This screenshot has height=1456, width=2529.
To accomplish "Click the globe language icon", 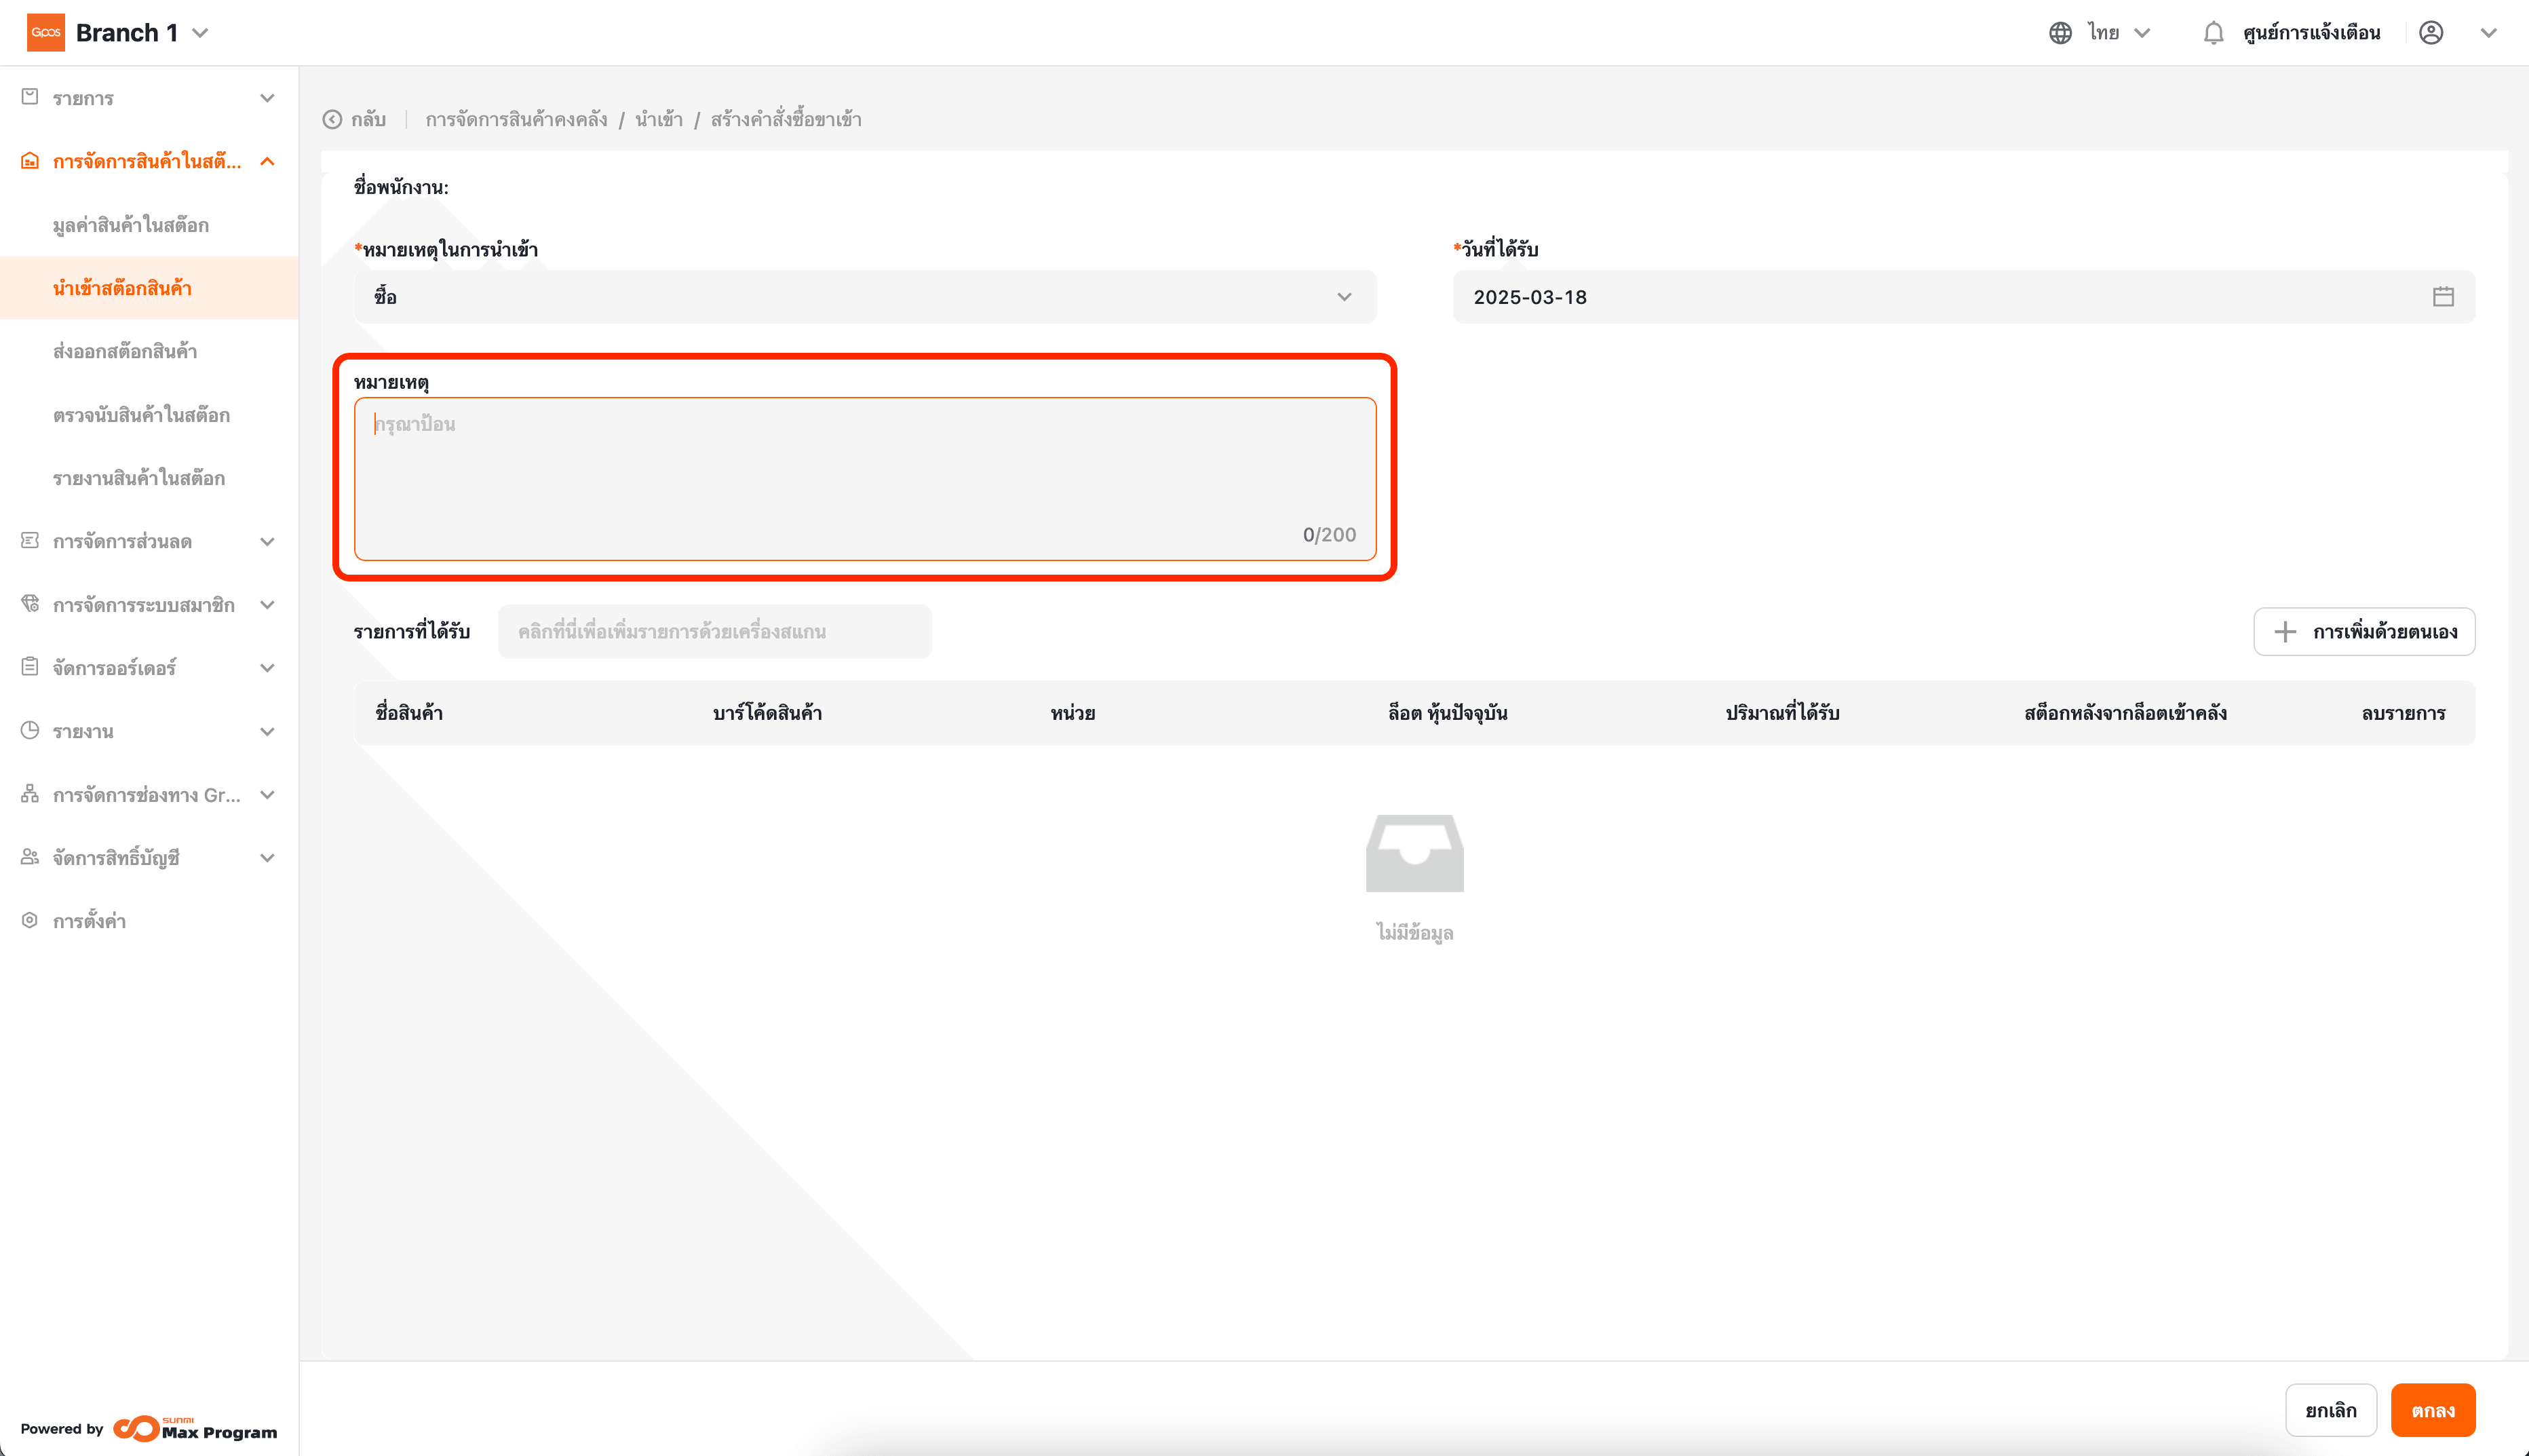I will (x=2060, y=33).
